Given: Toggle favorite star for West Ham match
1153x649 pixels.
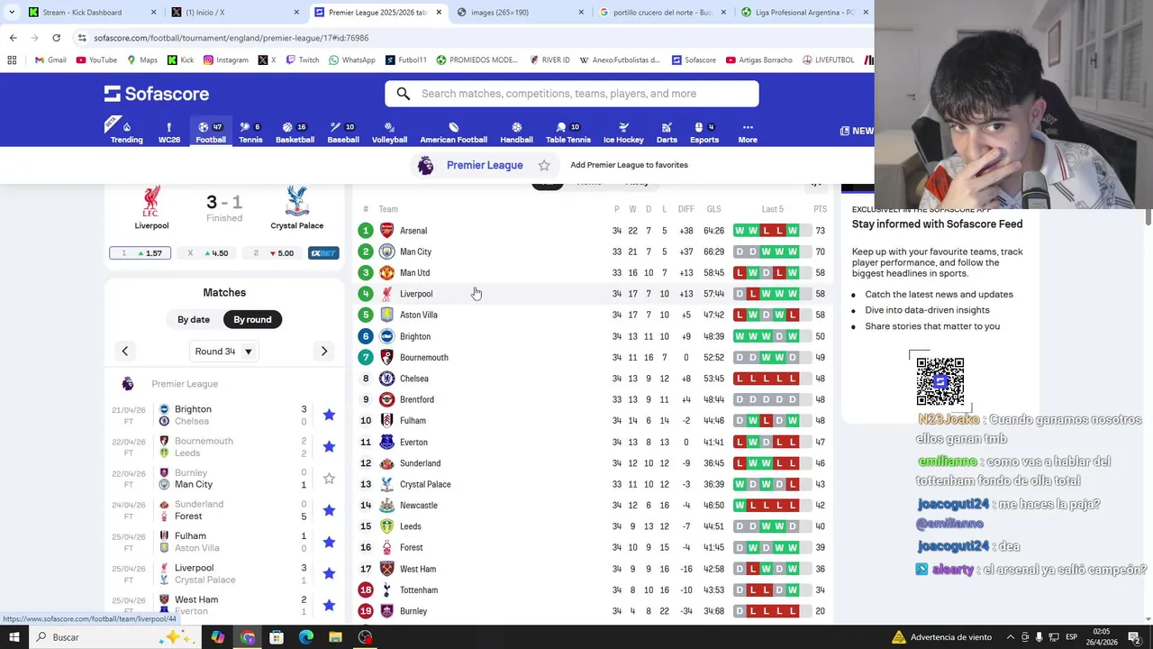Looking at the screenshot, I should 329,605.
